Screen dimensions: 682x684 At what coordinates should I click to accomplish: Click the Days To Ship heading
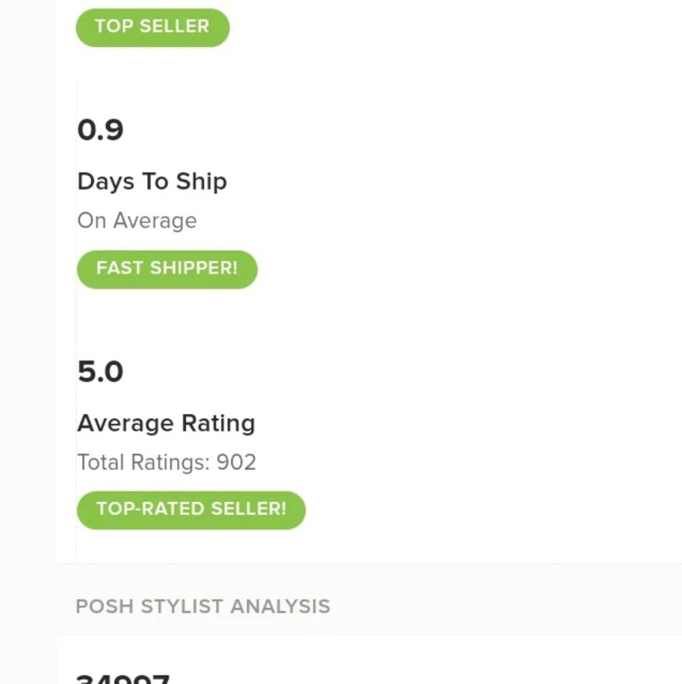tap(152, 181)
